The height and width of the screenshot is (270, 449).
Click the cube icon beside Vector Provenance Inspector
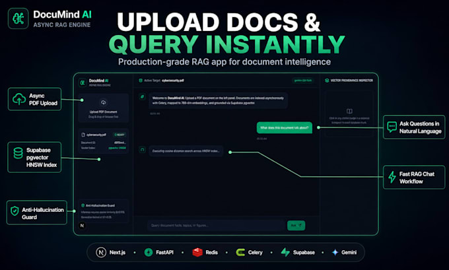(x=327, y=81)
